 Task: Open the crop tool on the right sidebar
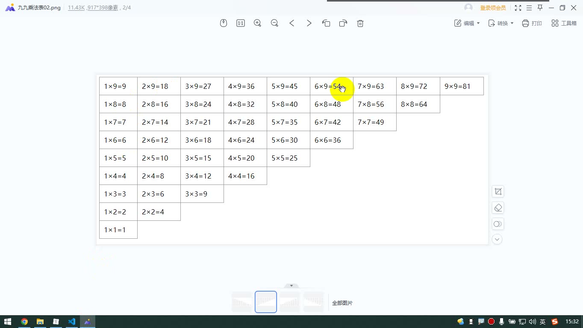(498, 191)
